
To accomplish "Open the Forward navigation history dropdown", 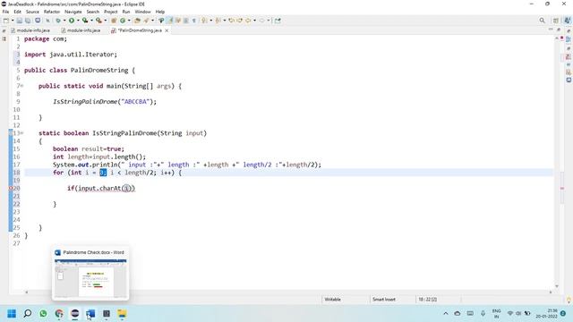I will click(269, 21).
